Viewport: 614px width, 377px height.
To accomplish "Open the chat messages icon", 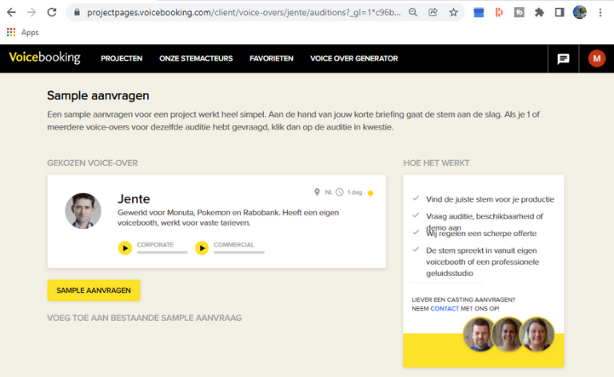I will 563,58.
